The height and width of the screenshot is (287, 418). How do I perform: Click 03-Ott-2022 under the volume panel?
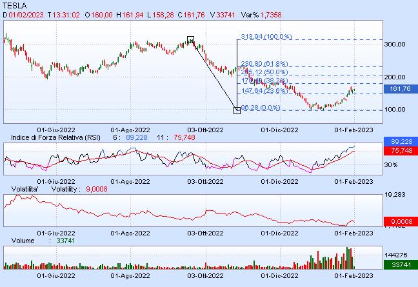pos(205,275)
